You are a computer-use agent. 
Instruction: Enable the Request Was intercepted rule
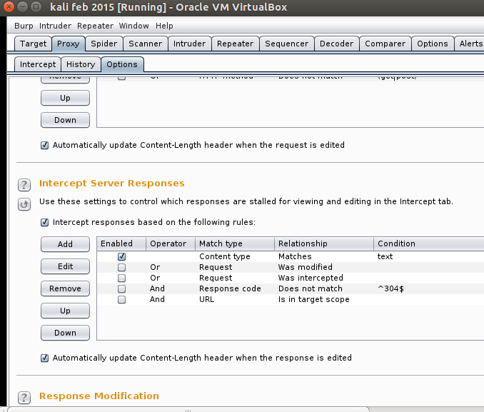(x=121, y=278)
